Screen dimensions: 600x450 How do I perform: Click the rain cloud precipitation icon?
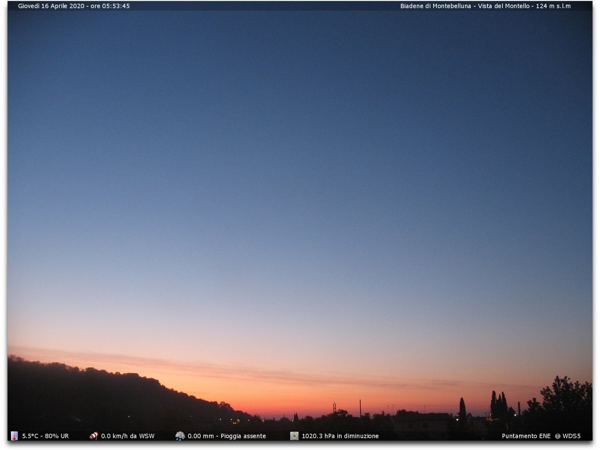coord(180,436)
